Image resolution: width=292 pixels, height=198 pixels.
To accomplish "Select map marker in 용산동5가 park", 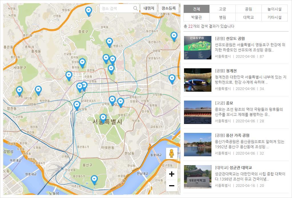I will point(94,180).
